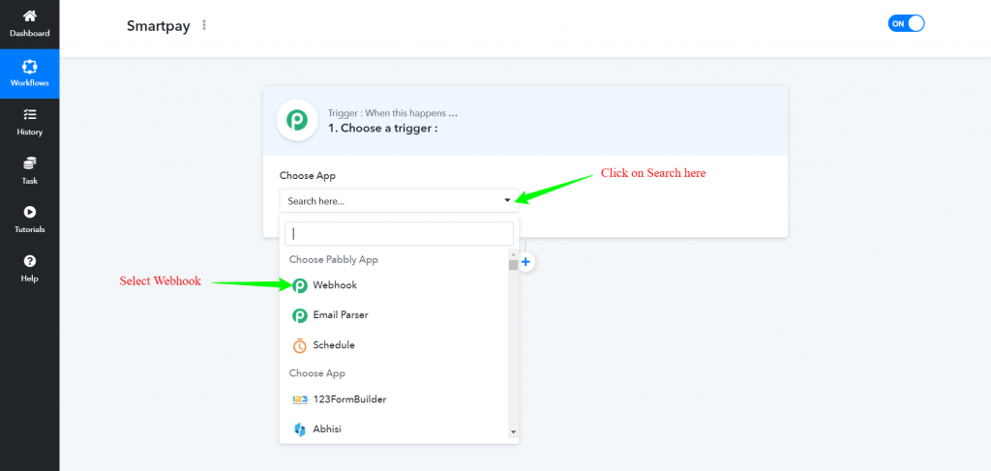Click the Pabbly trigger logo icon
The width and height of the screenshot is (991, 471).
pyautogui.click(x=297, y=120)
